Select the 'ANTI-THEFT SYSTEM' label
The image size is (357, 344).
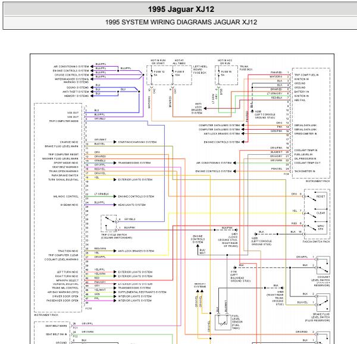76,92
